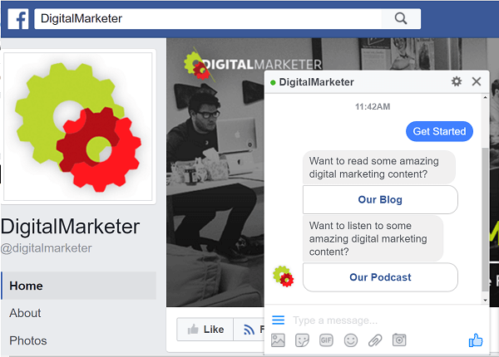Screen dimensions: 499x357
Task: Select Home in page sidebar
Action: (79, 286)
